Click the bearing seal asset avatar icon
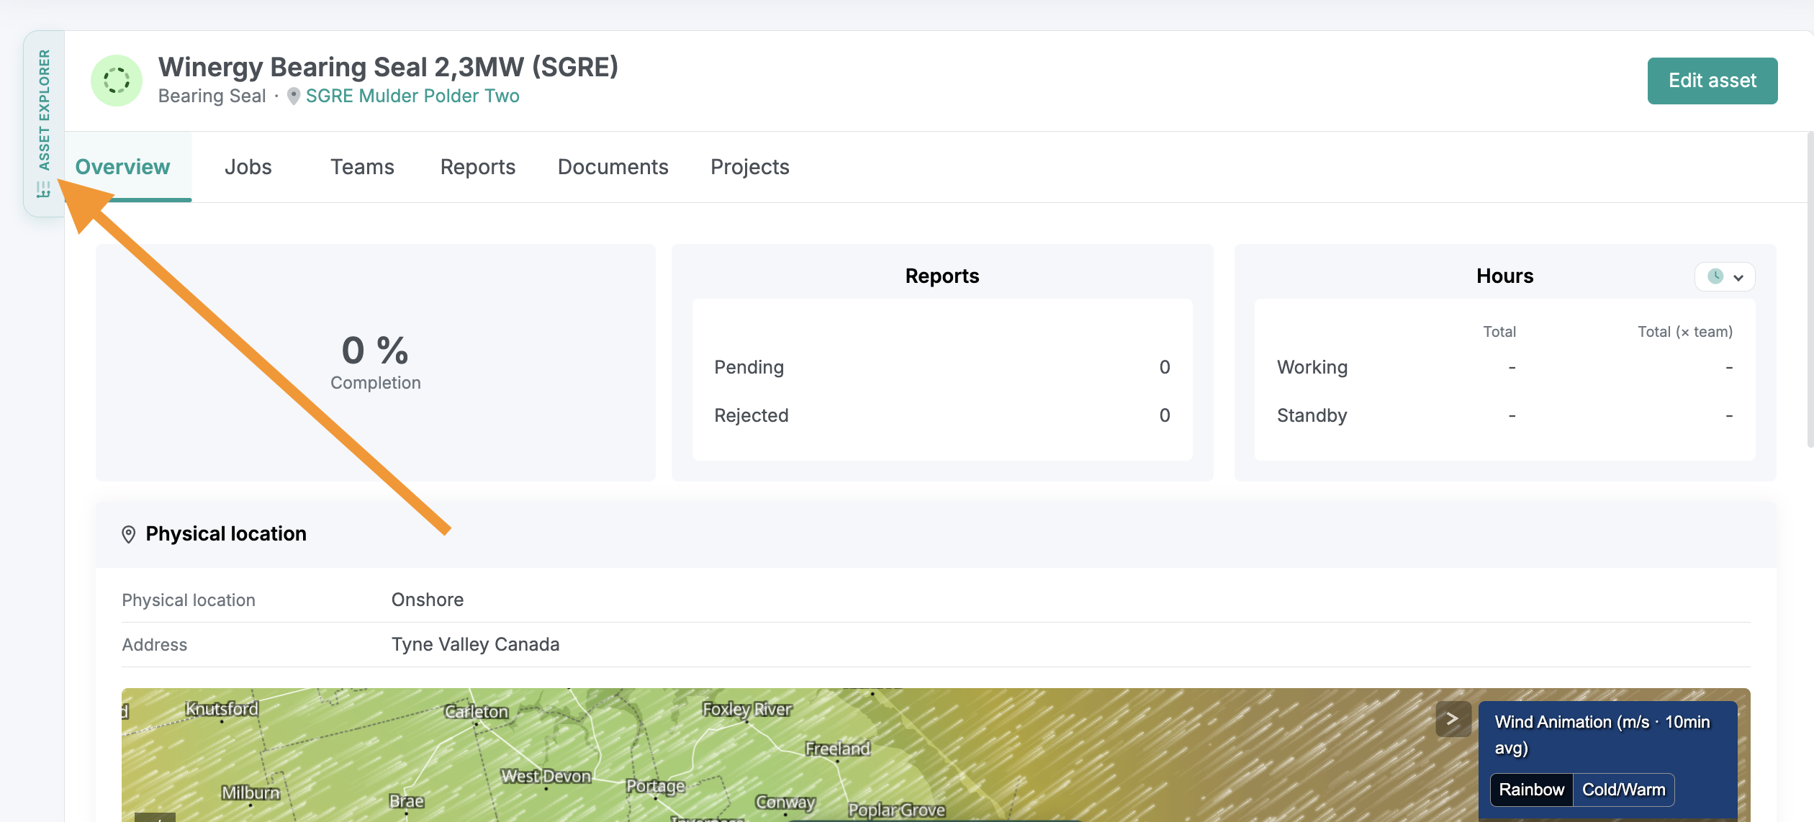Screen dimensions: 1814x822 [x=117, y=81]
